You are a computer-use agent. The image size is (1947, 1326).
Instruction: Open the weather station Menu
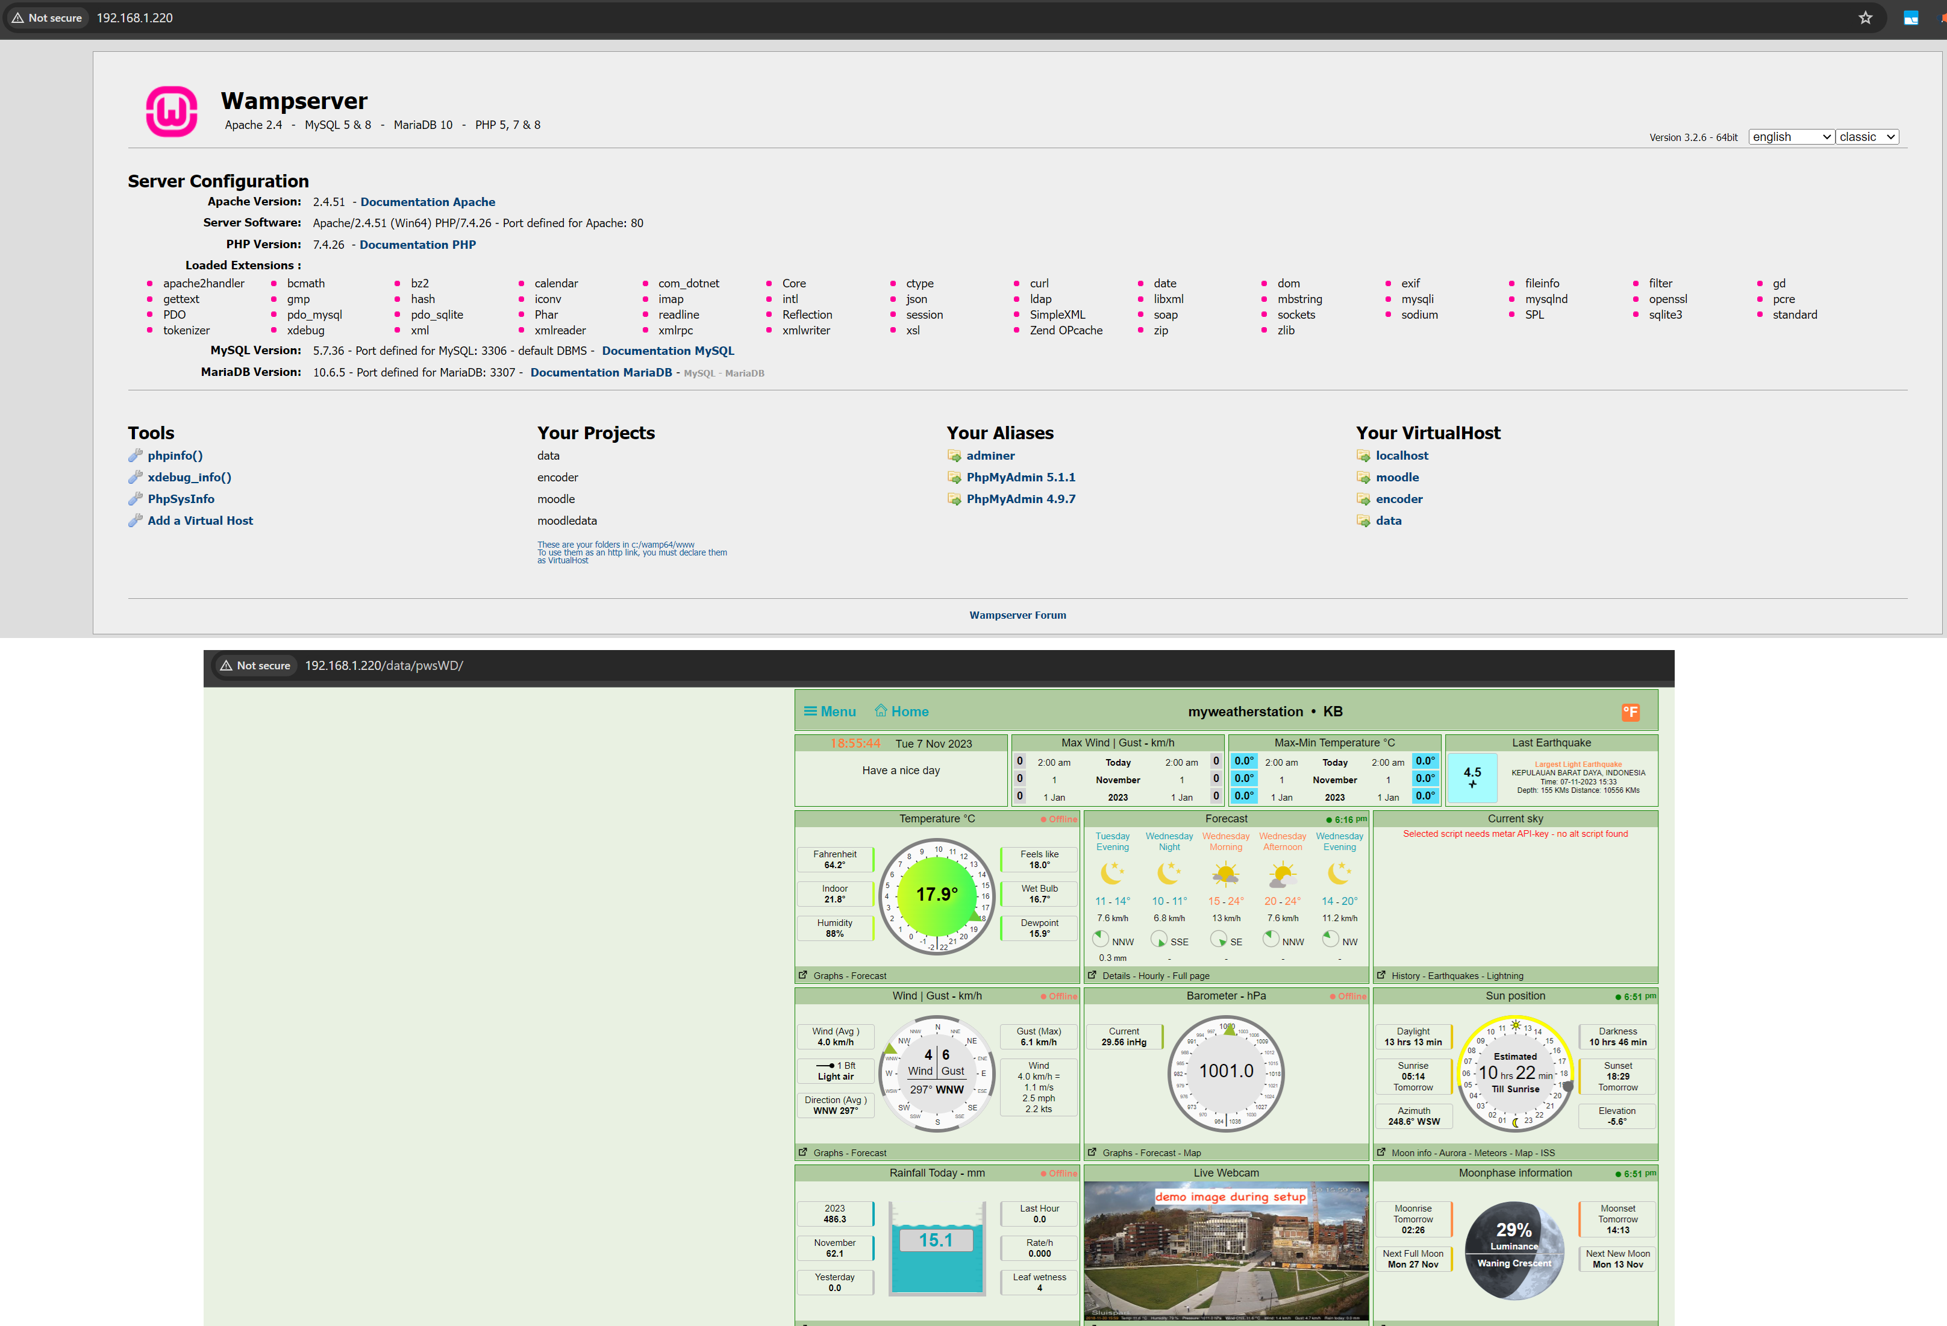pyautogui.click(x=830, y=711)
